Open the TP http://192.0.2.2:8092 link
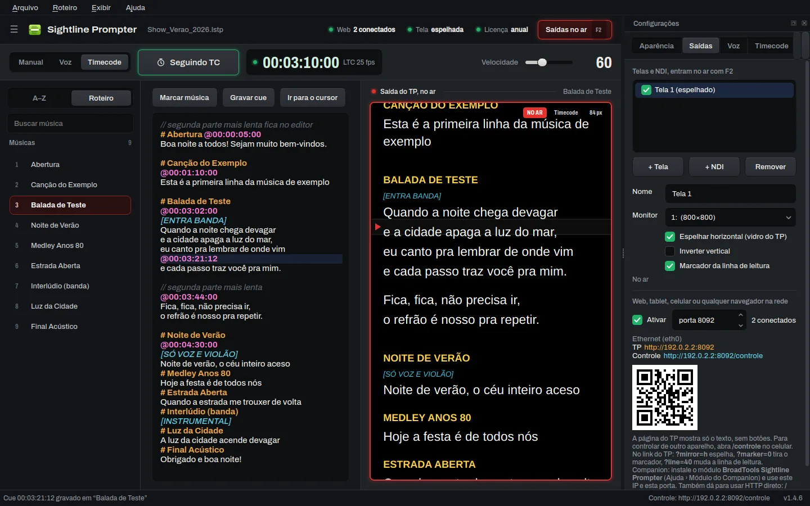Viewport: 810px width, 506px height. (x=679, y=347)
